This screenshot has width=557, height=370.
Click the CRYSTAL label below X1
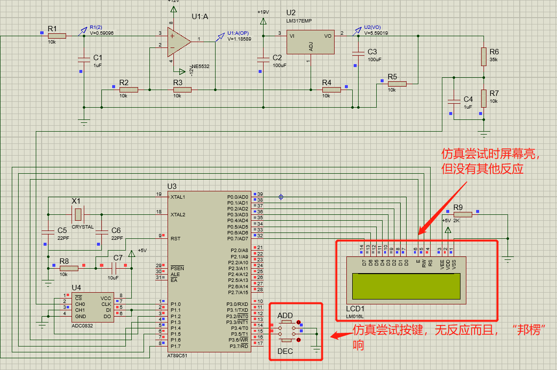pyautogui.click(x=83, y=227)
